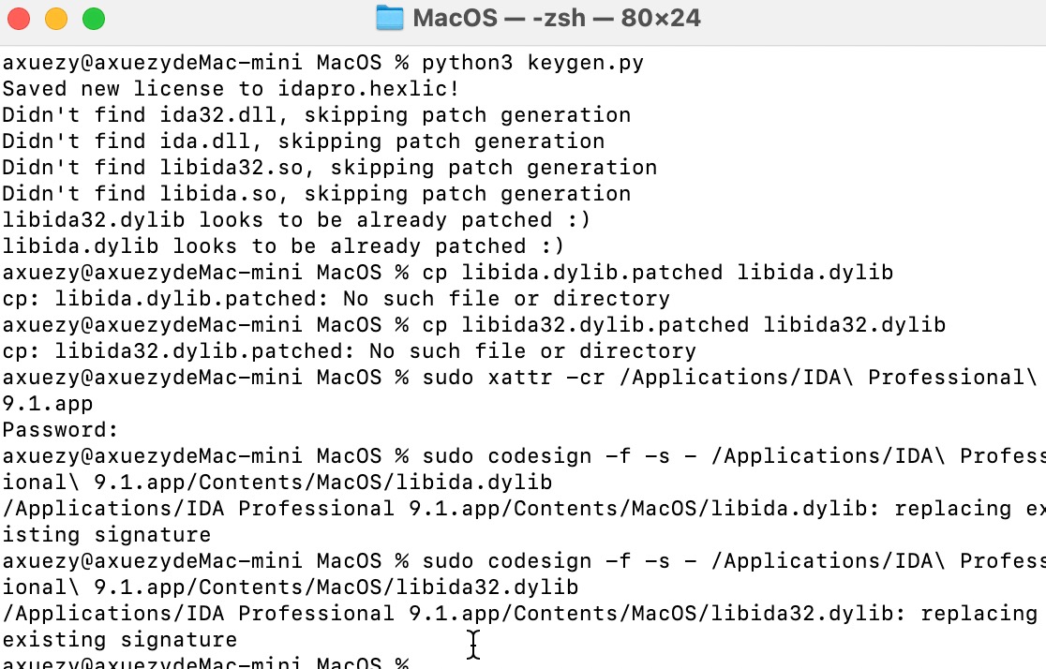The height and width of the screenshot is (669, 1046).
Task: Click the blue folder icon in title bar
Action: point(389,18)
